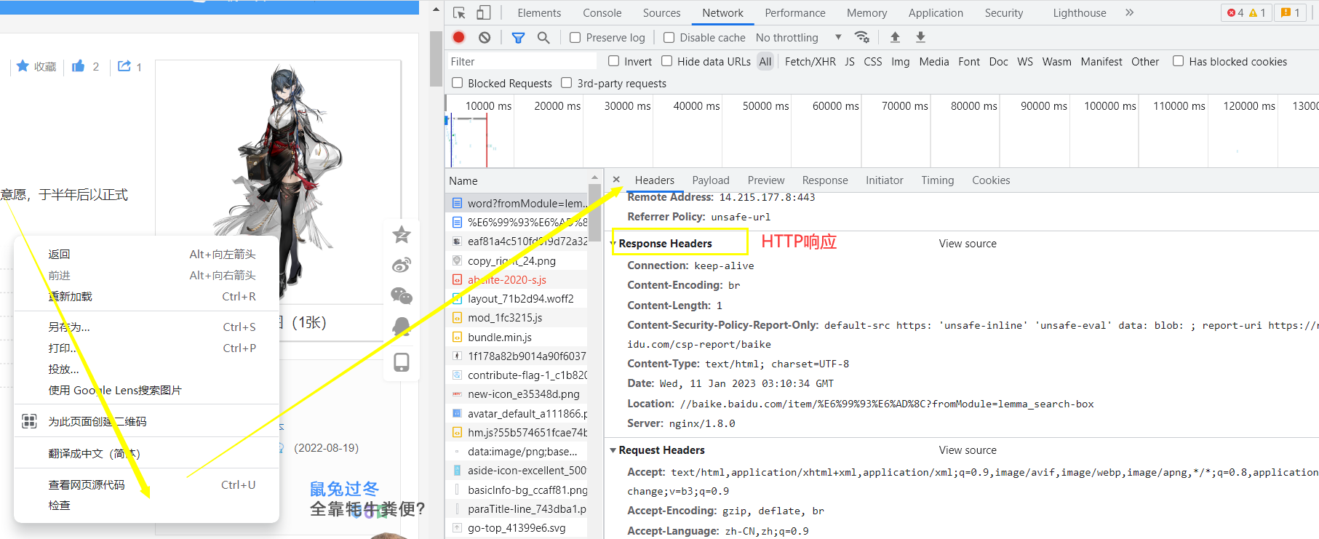Enable Preserve log checkbox
This screenshot has width=1319, height=539.
(x=575, y=37)
